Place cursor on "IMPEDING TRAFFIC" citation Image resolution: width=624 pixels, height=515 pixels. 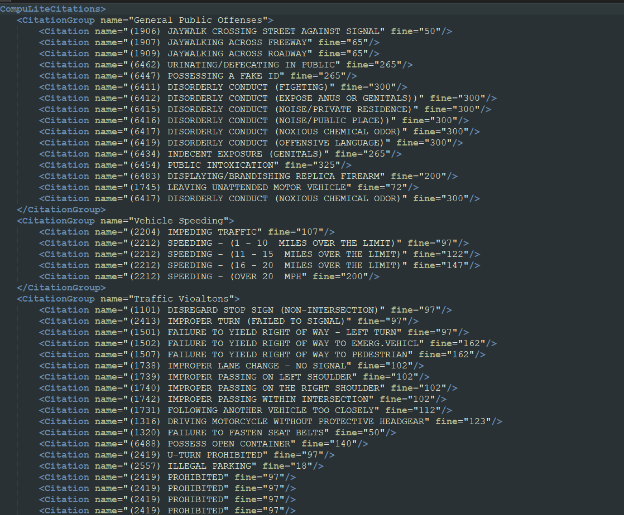(212, 232)
